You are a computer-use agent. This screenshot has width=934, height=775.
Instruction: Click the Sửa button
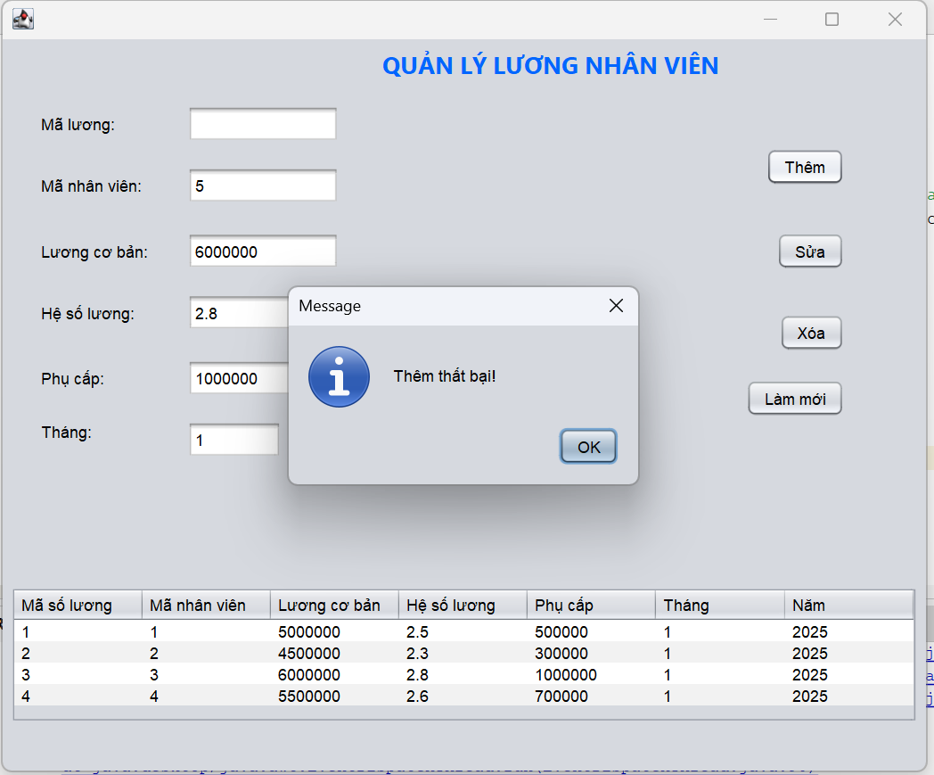(x=810, y=251)
